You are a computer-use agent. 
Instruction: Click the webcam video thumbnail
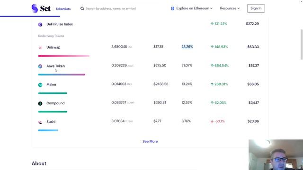click(276, 155)
